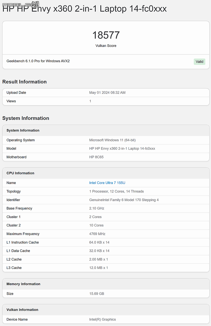The image size is (211, 326).
Task: Click the L3 Cache row label
Action: 14,268
